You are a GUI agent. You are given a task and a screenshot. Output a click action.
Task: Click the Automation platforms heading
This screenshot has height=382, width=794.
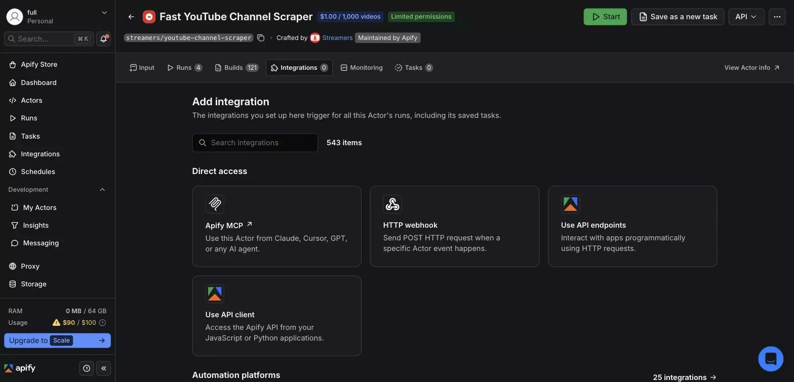point(236,375)
